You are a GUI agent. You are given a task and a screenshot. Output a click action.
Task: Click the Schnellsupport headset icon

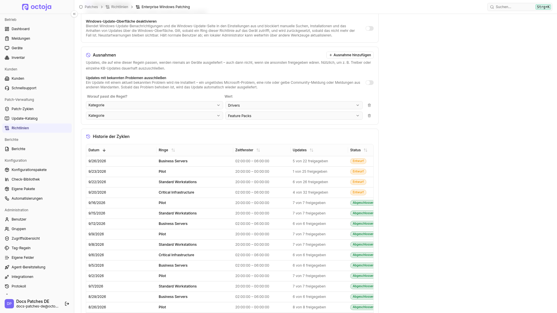pyautogui.click(x=7, y=88)
